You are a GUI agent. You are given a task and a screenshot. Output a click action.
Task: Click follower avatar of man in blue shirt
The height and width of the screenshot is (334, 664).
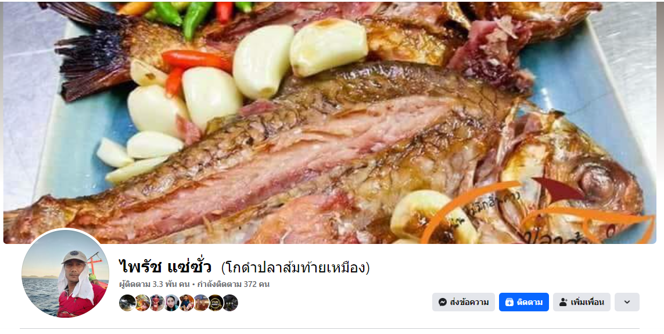coord(186,303)
